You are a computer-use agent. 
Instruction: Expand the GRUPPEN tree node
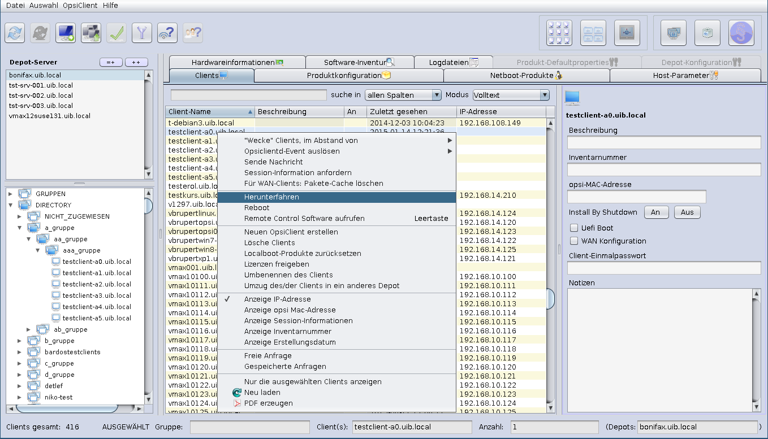point(11,194)
